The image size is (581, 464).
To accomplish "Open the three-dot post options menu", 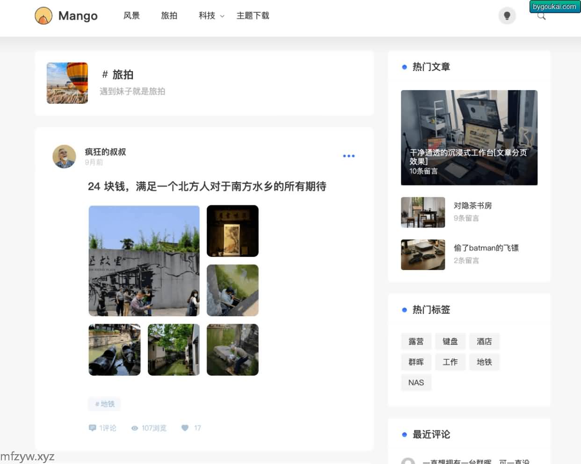I will pos(349,156).
